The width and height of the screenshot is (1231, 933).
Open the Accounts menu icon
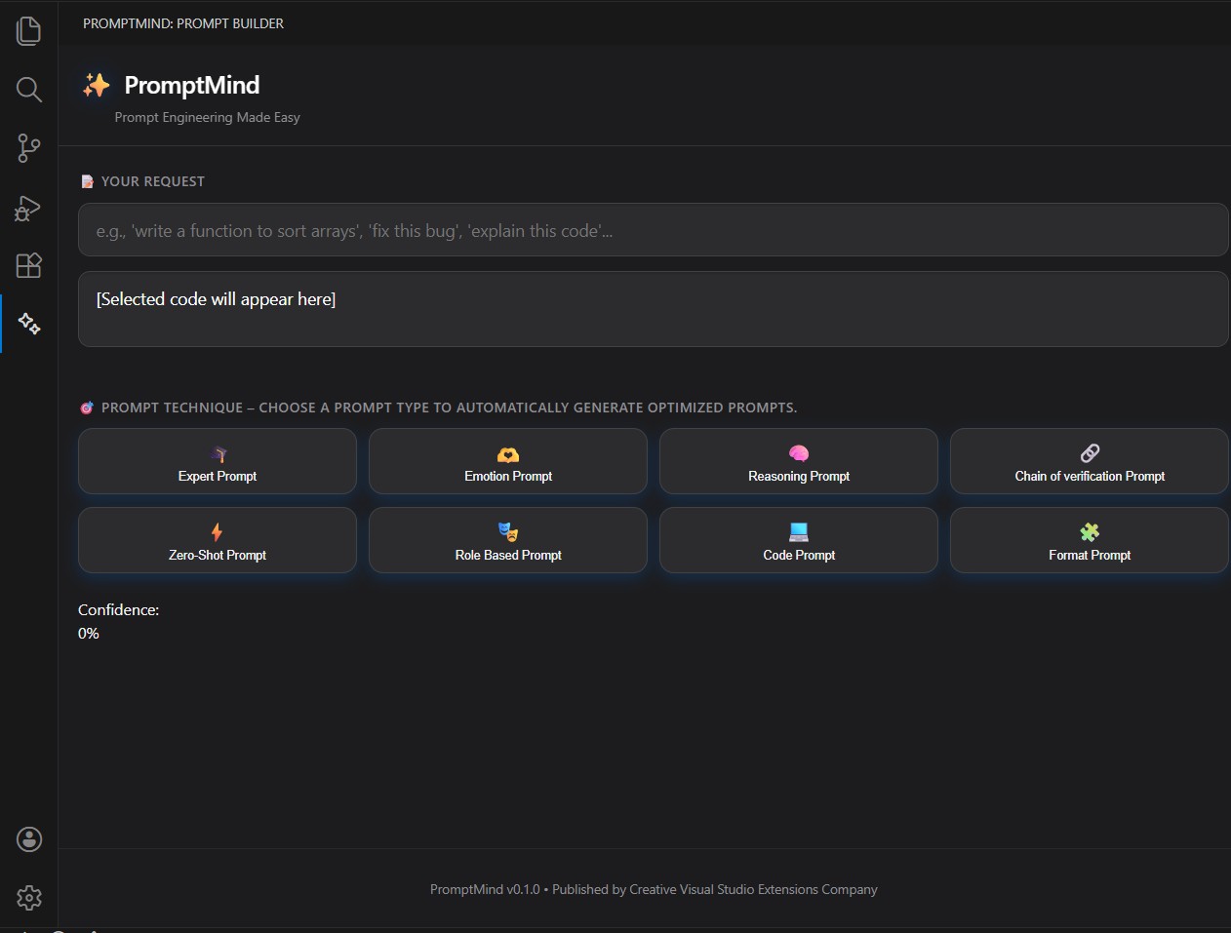[x=28, y=838]
